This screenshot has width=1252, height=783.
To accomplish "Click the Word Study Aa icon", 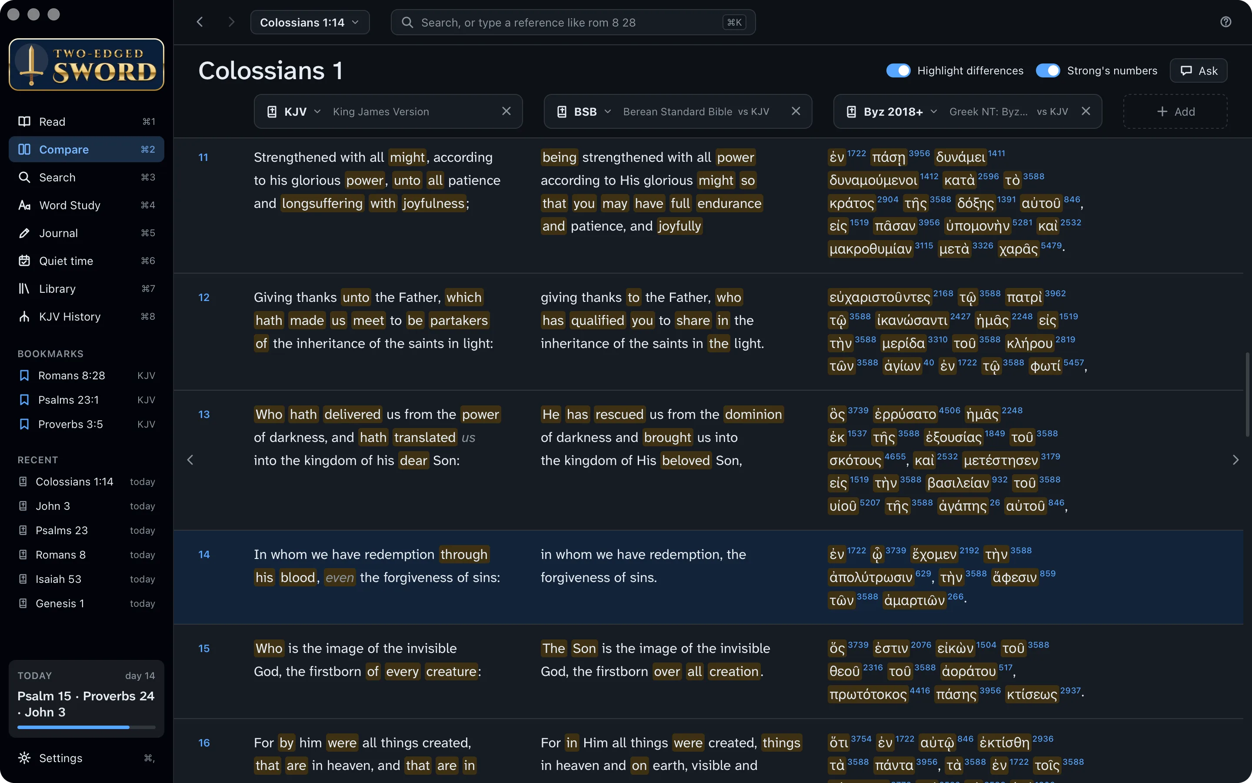I will (24, 205).
